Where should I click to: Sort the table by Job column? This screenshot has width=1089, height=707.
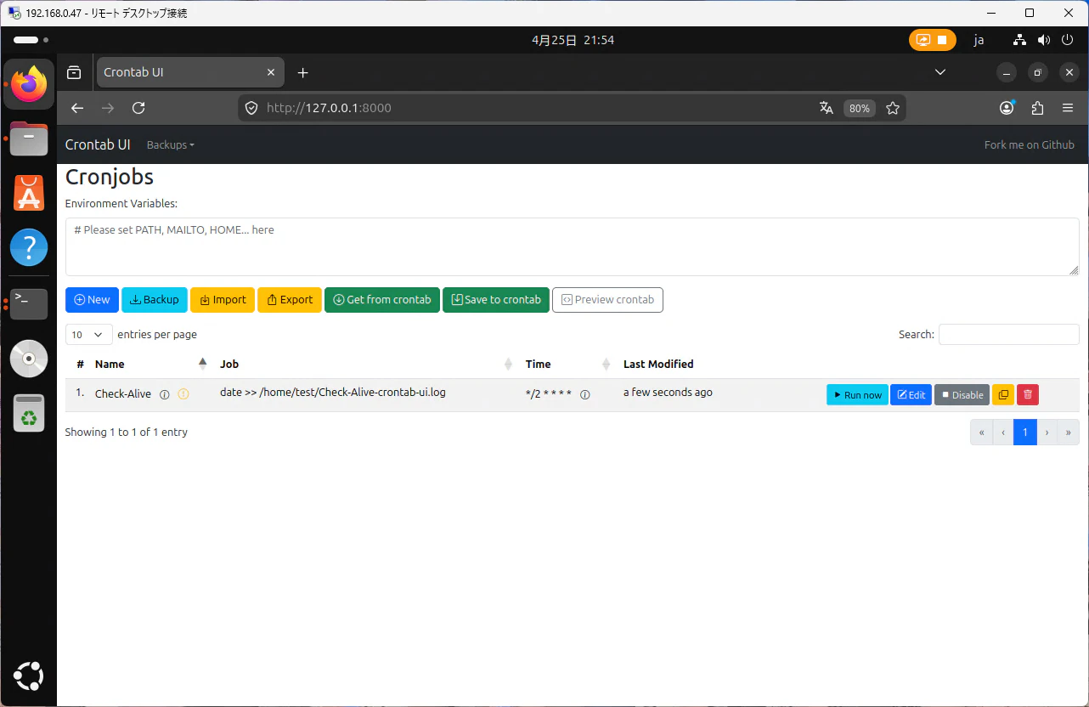pyautogui.click(x=365, y=364)
